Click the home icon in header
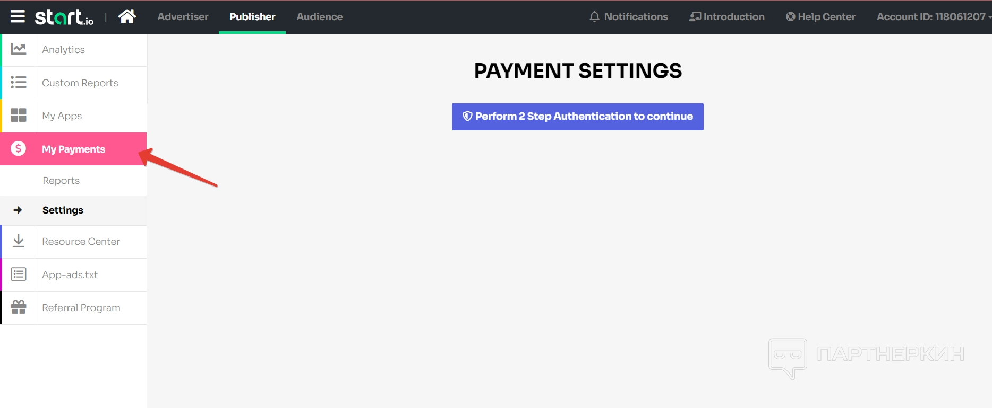 127,17
